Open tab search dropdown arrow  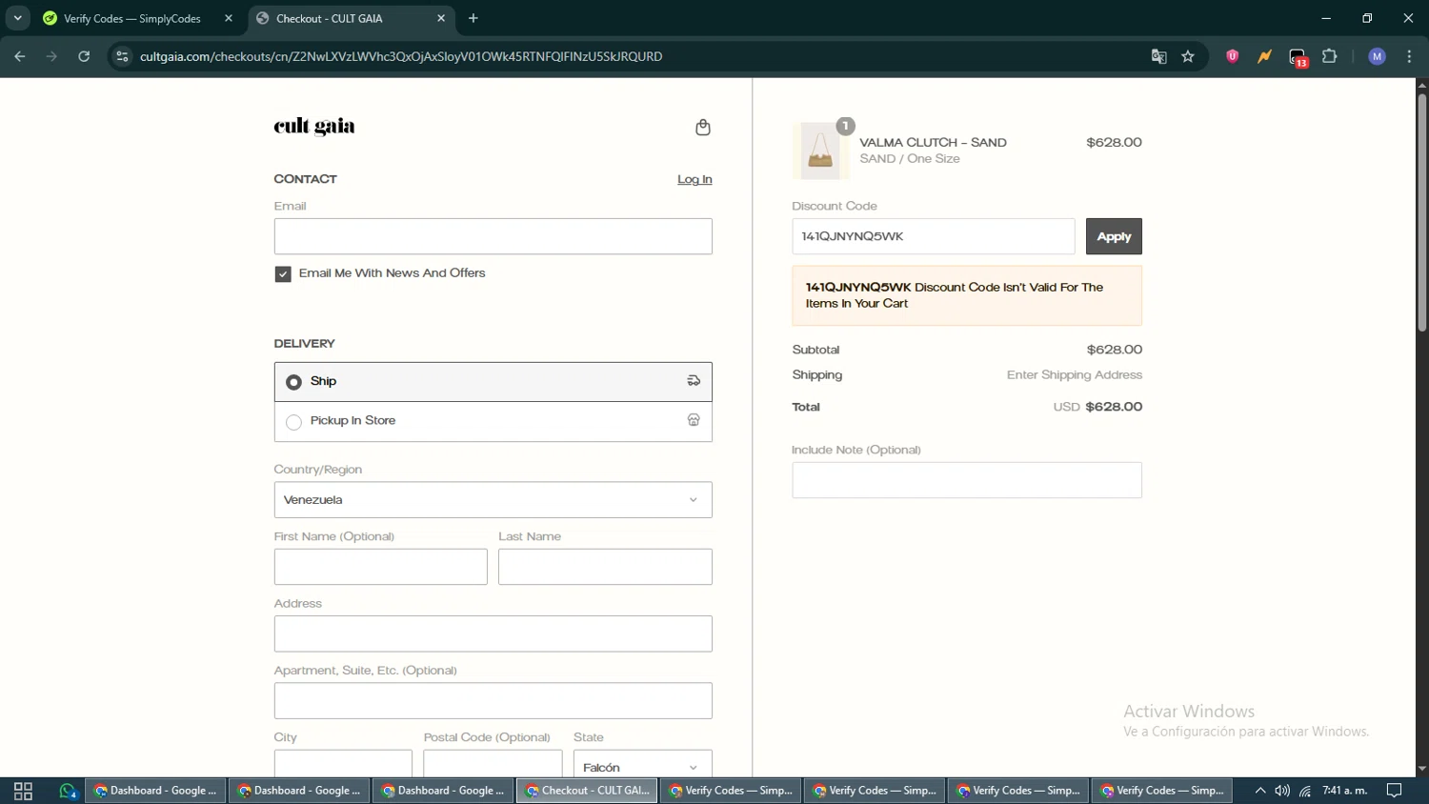click(17, 18)
